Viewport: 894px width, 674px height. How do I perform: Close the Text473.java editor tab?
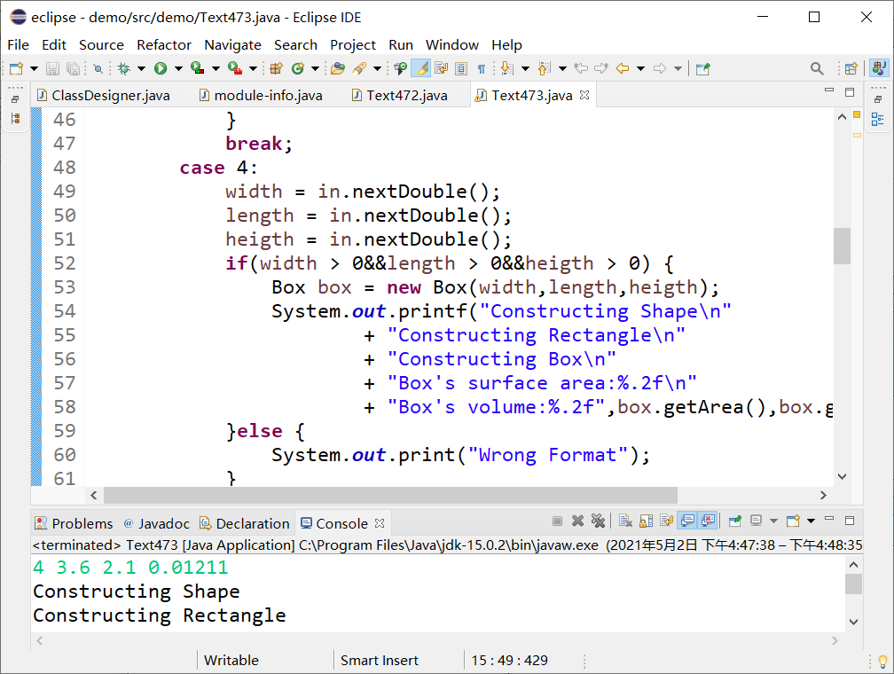coord(584,95)
